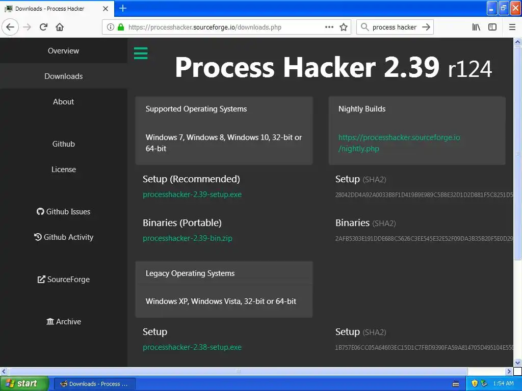Click the security shield tray icon
The image size is (522, 391).
475,384
